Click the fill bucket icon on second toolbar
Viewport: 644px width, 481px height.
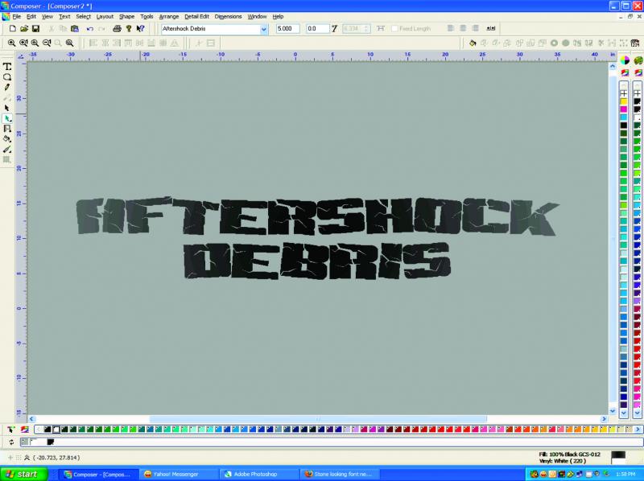coord(473,43)
